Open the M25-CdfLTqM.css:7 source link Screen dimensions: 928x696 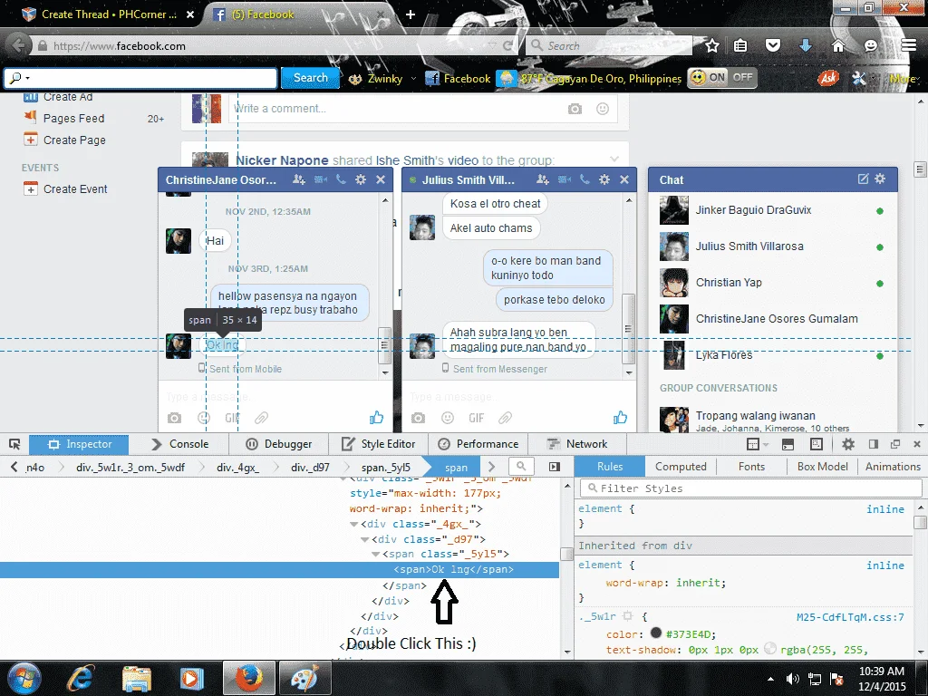tap(850, 616)
